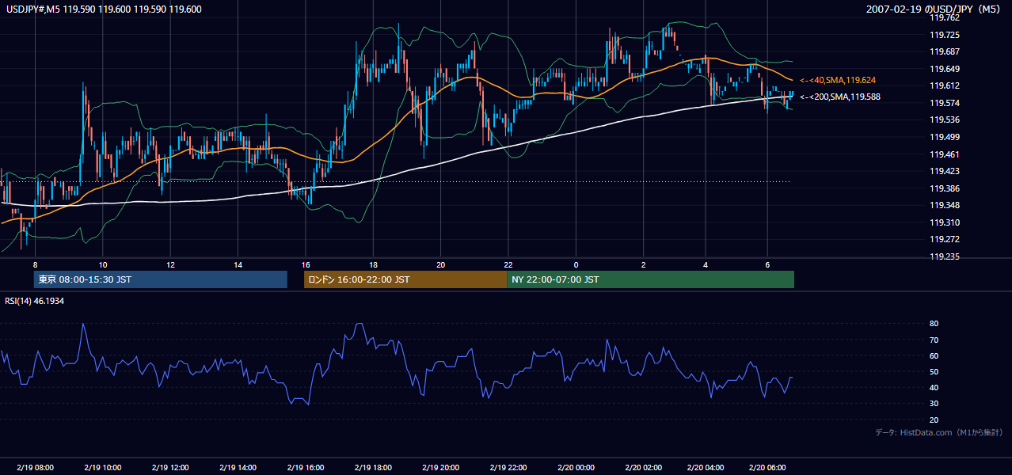Image resolution: width=1012 pixels, height=475 pixels.
Task: Click price axis label 119.348
Action: coord(945,206)
